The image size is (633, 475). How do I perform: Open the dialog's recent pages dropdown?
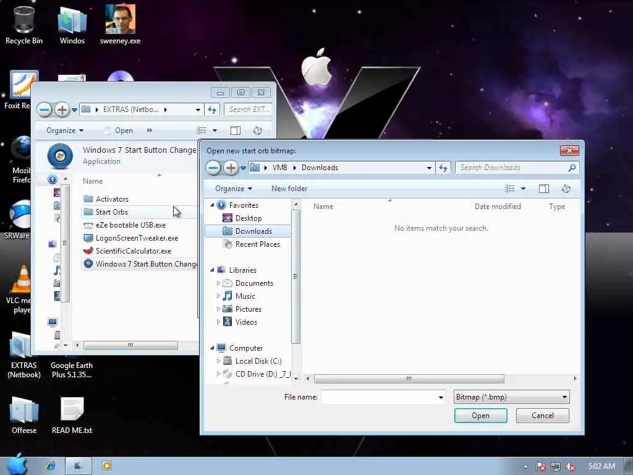(x=243, y=168)
